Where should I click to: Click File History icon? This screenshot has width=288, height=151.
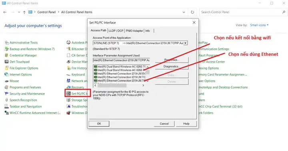68,68
